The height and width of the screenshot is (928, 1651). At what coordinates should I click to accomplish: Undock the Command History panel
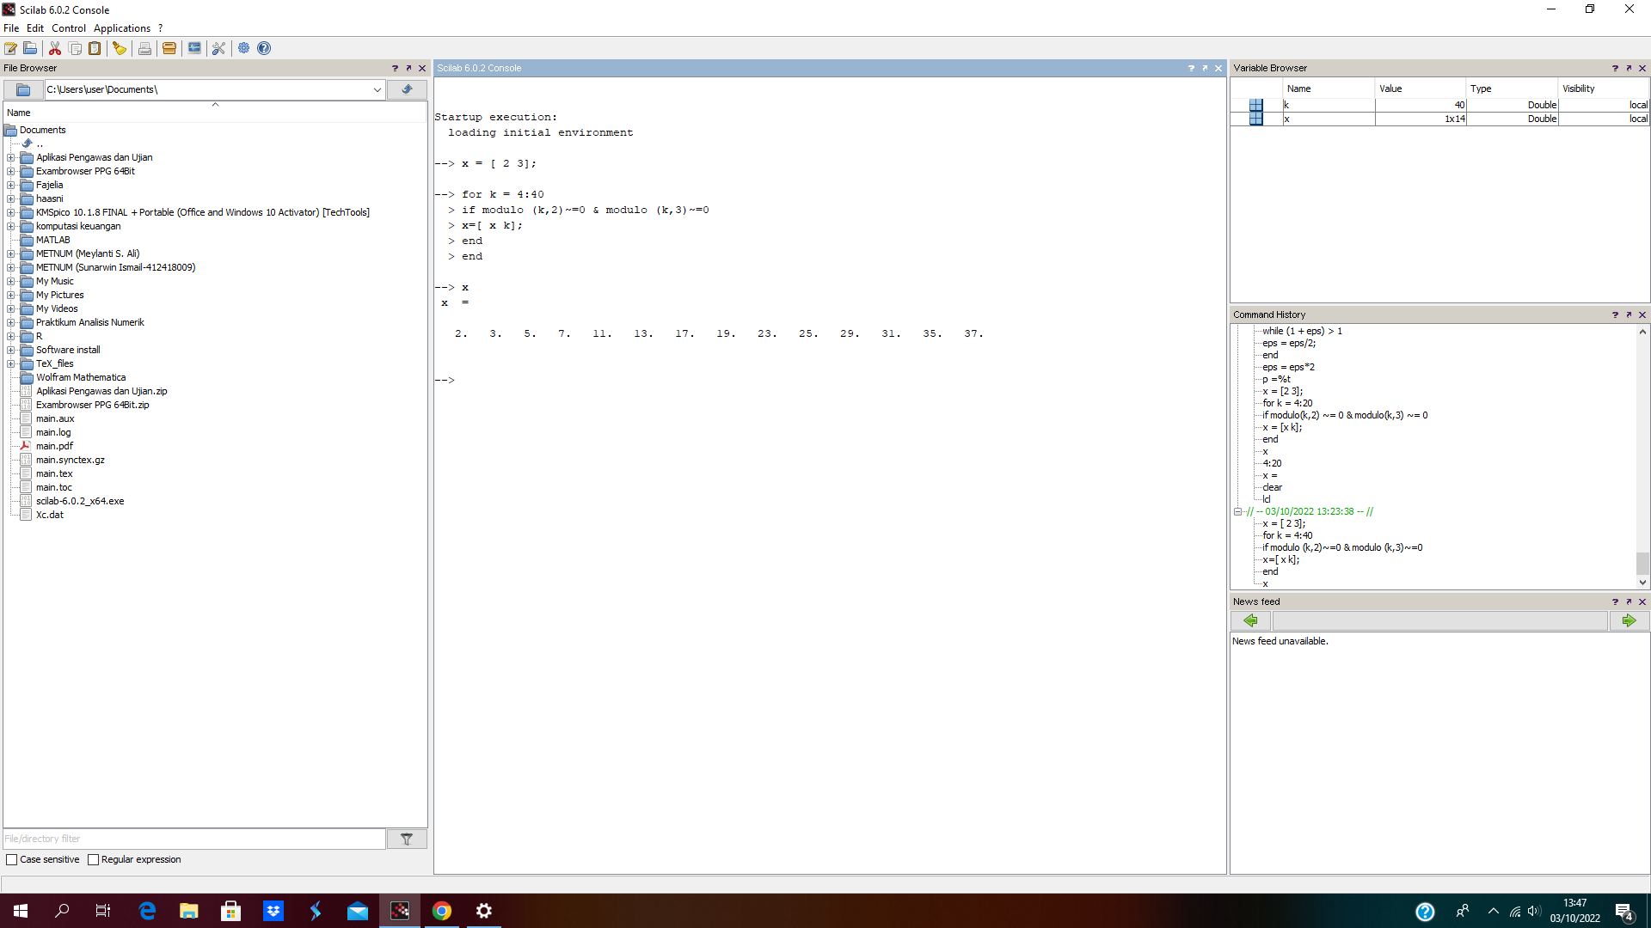[x=1629, y=314]
